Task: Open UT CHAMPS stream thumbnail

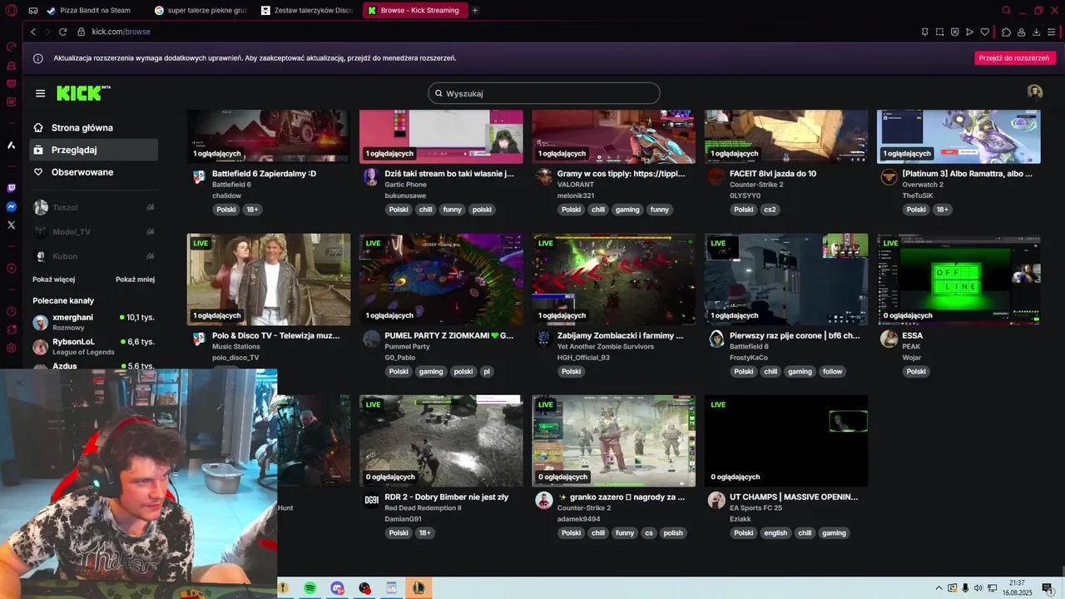Action: pos(786,441)
